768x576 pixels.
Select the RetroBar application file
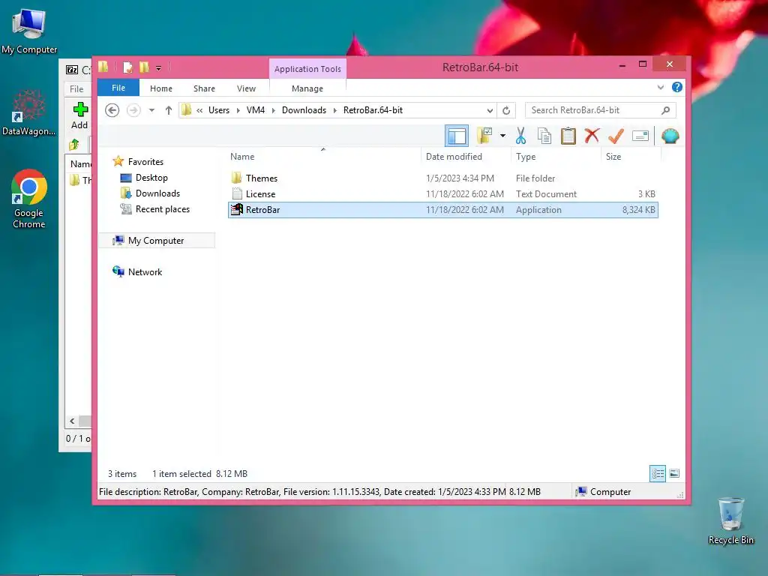pyautogui.click(x=442, y=210)
